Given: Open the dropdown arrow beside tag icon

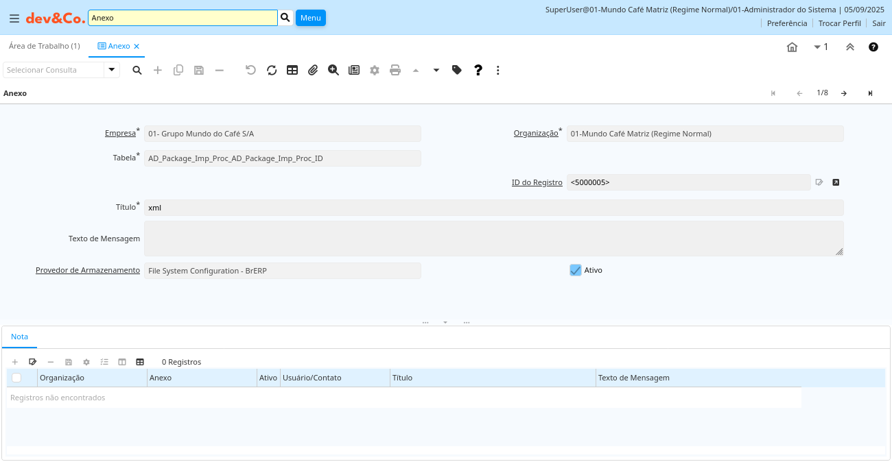Looking at the screenshot, I should [436, 70].
